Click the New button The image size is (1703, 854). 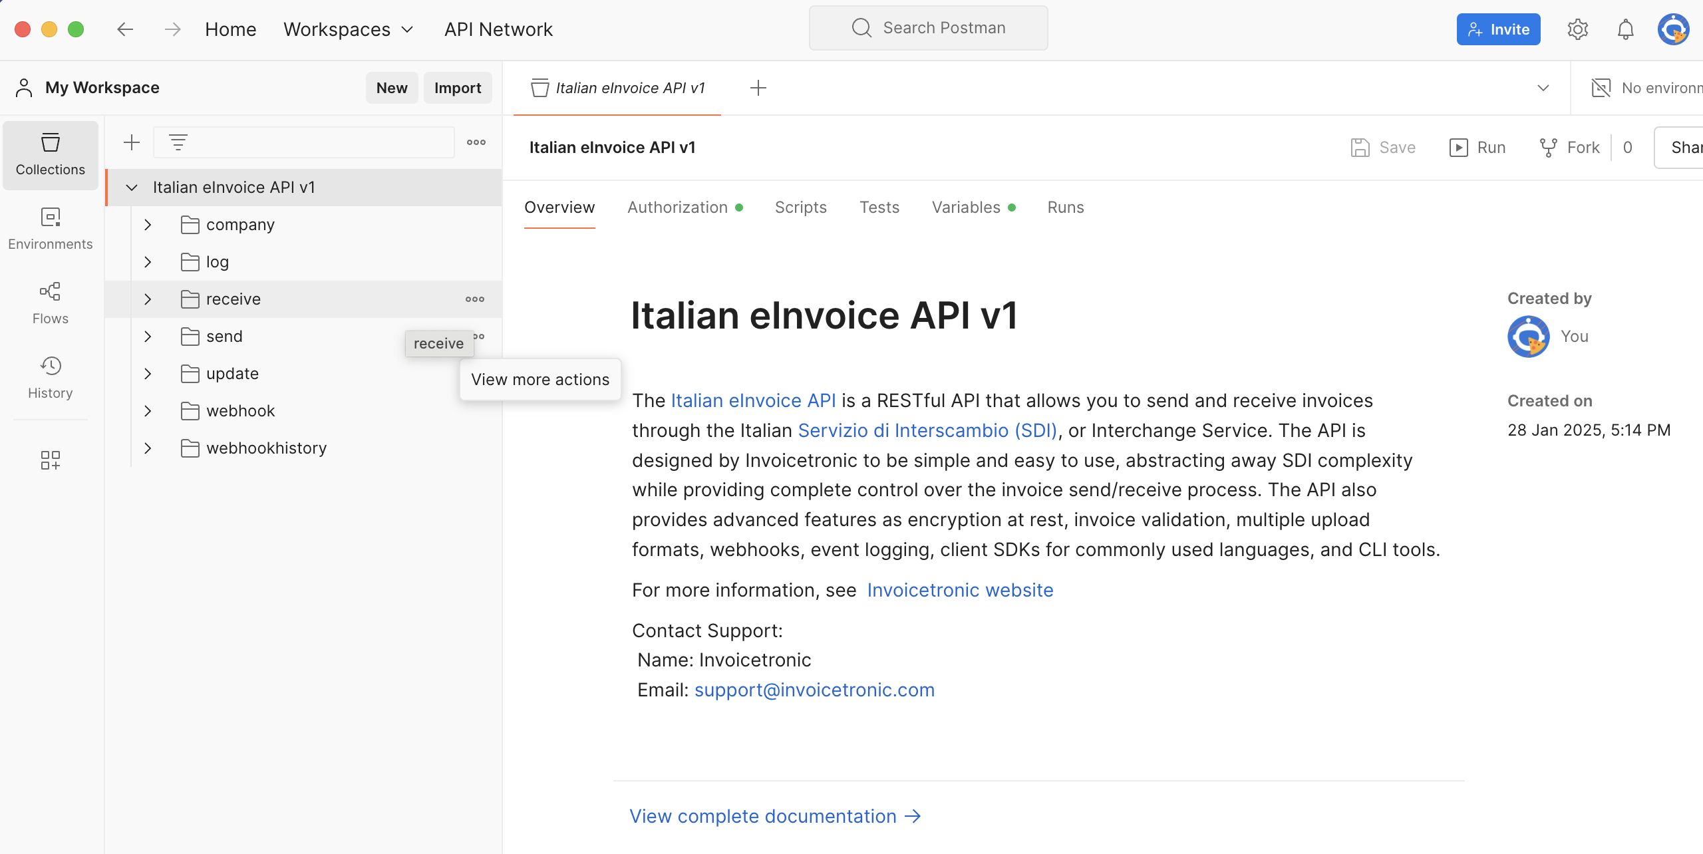(392, 88)
